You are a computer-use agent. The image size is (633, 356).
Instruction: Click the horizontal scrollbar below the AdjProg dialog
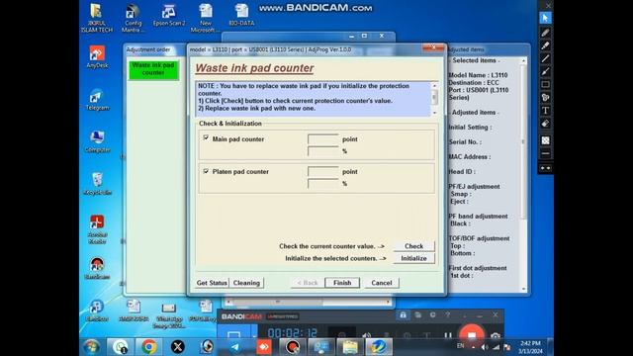tap(309, 302)
